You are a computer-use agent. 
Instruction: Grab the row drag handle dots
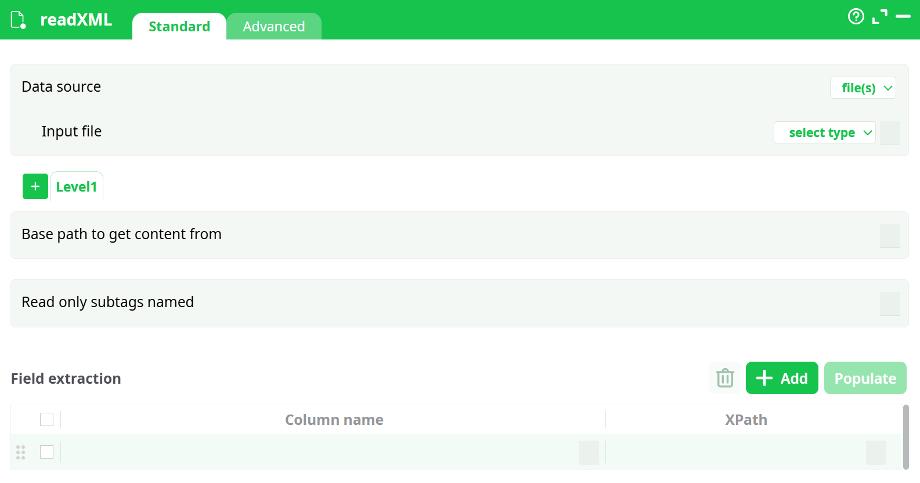click(x=21, y=452)
